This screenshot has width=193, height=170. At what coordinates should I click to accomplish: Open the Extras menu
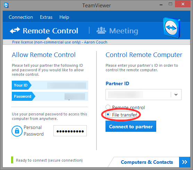(x=46, y=17)
